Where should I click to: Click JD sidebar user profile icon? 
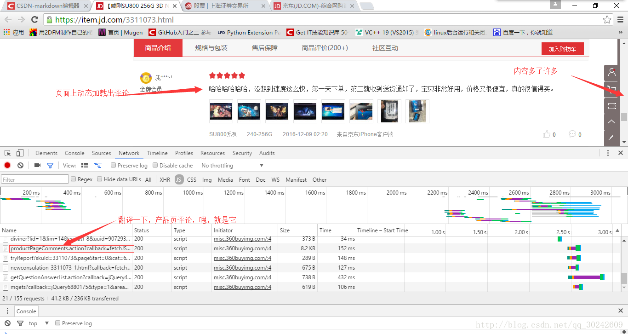pyautogui.click(x=611, y=72)
